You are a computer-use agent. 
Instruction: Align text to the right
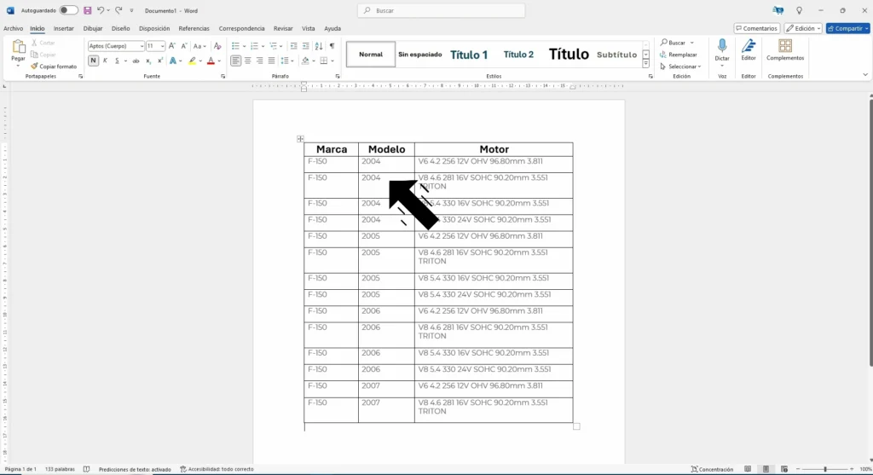point(259,61)
